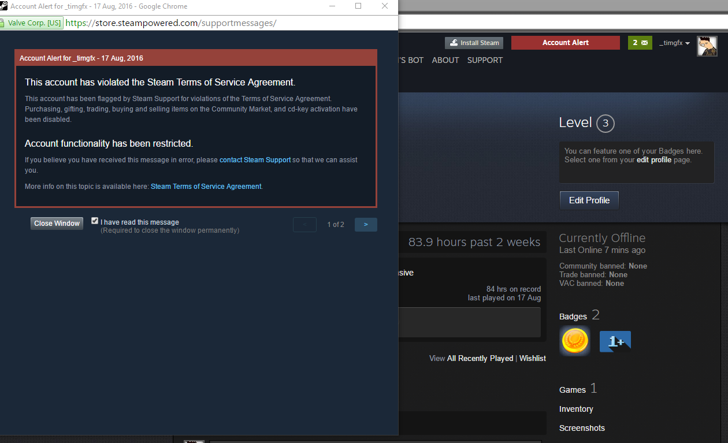Image resolution: width=728 pixels, height=443 pixels.
Task: Click the Valve Corp. [US] security badge
Action: 31,23
